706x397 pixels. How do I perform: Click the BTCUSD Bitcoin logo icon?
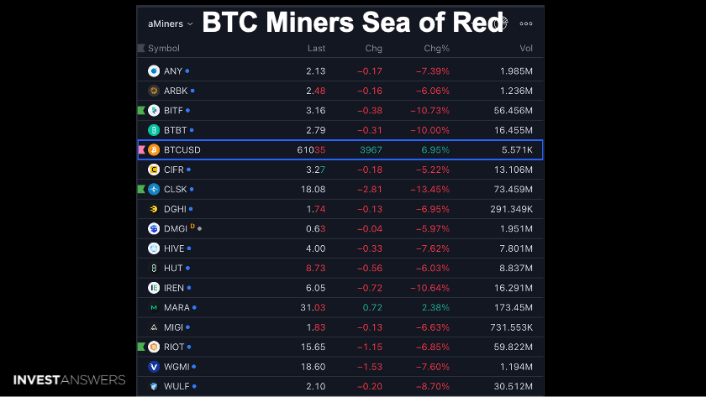point(154,149)
